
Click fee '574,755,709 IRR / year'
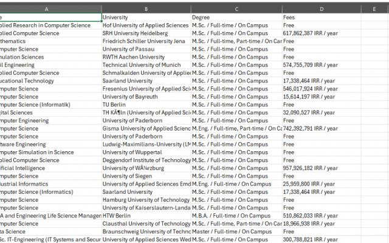pos(322,65)
